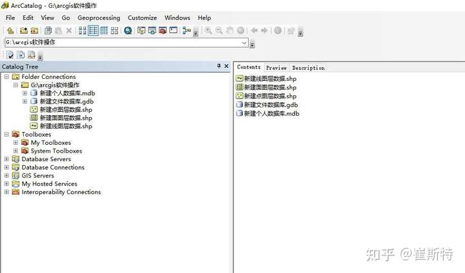Expand the GIS Servers node

point(6,175)
